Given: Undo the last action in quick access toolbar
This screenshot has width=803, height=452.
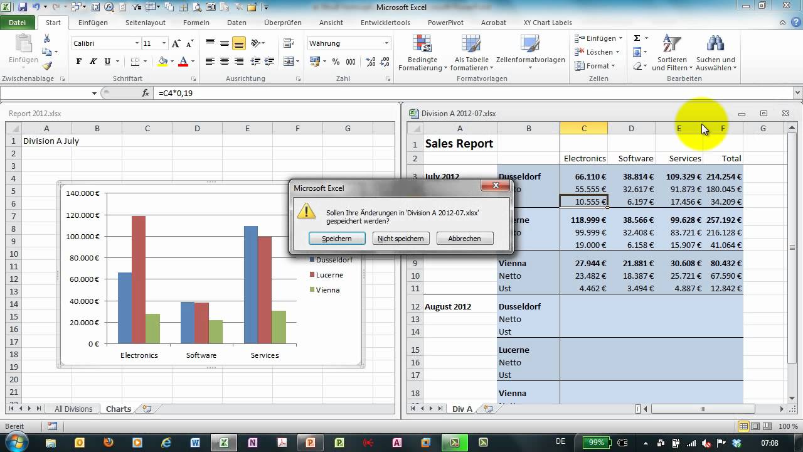Looking at the screenshot, I should [36, 8].
